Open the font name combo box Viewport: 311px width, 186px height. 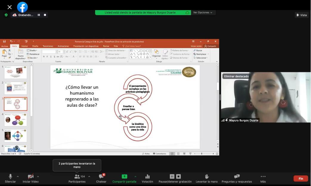[x=49, y=52]
